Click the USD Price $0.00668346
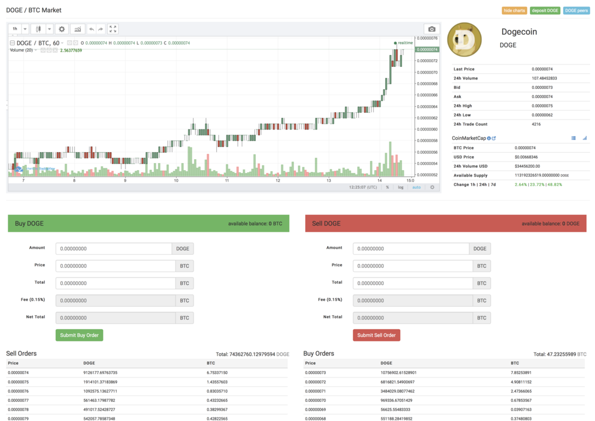The width and height of the screenshot is (595, 421). click(526, 157)
